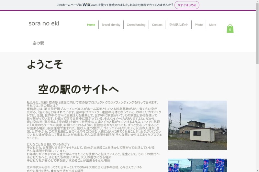Follow the クラウドファンディング text link
This screenshot has height=172, width=259.
tap(119, 102)
